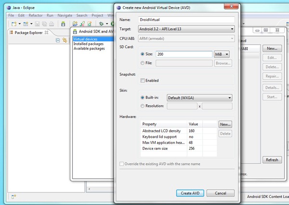289x205 pixels.
Task: Open the Project menu
Action: [97, 15]
